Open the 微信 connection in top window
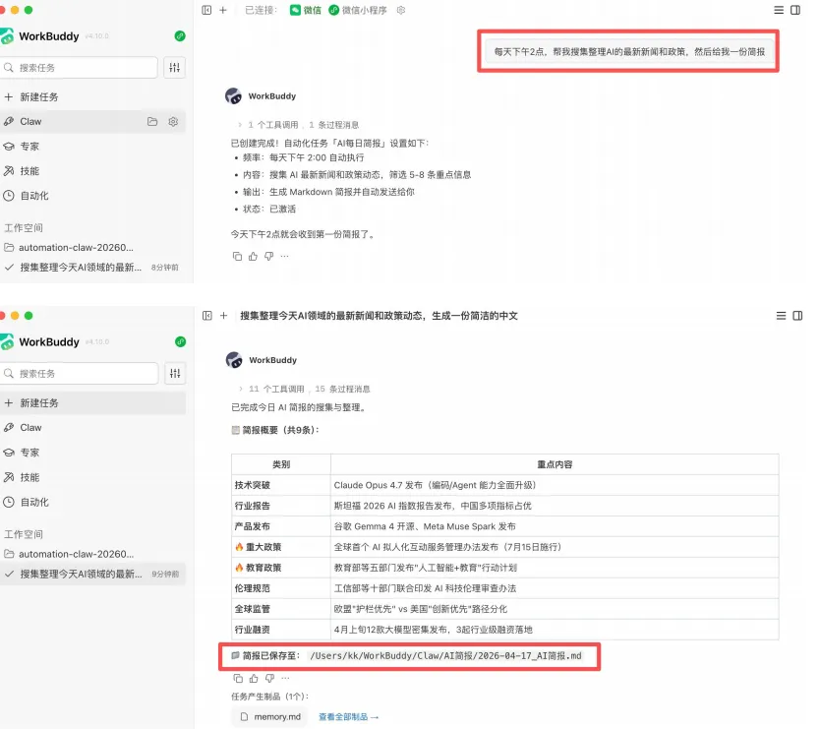 click(306, 10)
